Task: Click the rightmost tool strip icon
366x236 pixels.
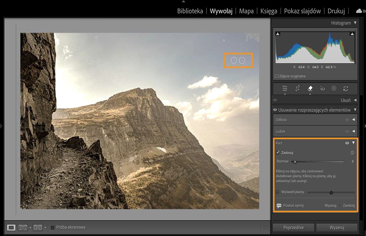Action: tap(346, 88)
